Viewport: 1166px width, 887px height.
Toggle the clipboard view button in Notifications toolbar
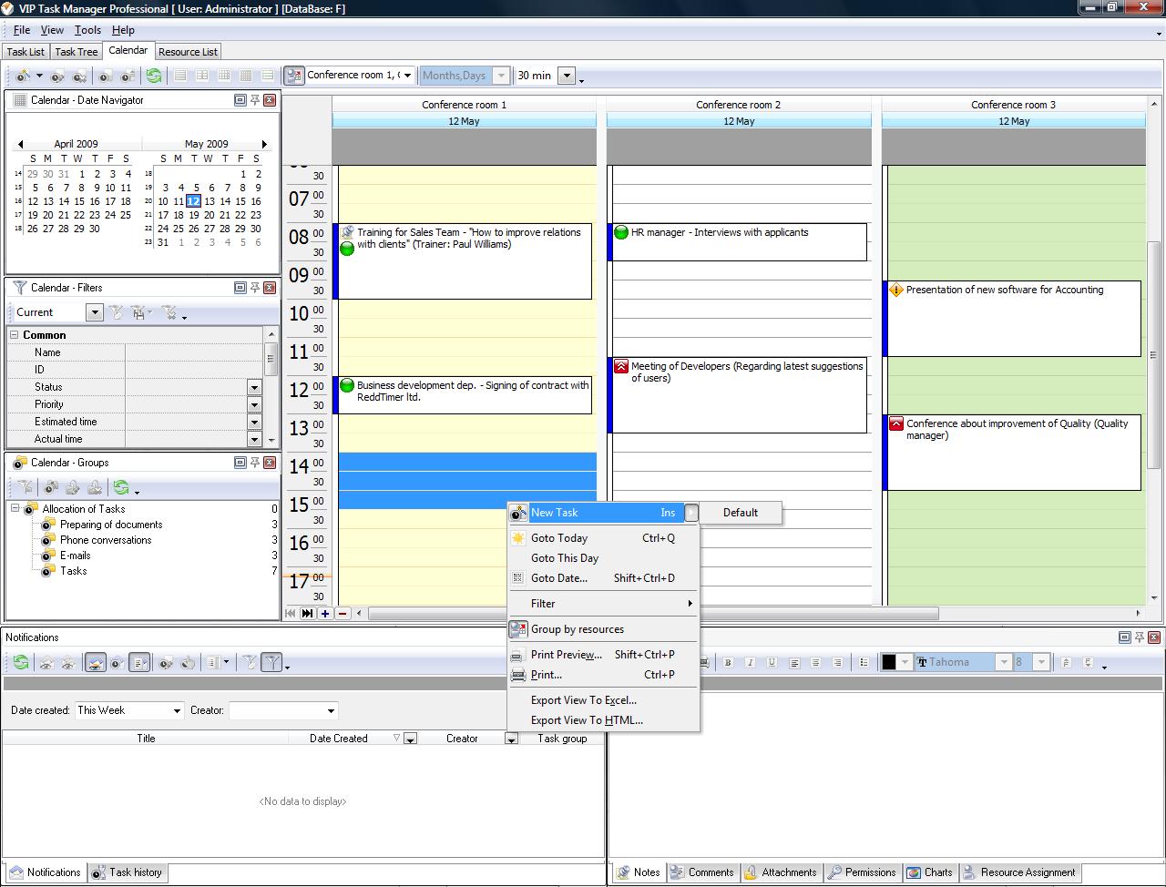tap(139, 662)
